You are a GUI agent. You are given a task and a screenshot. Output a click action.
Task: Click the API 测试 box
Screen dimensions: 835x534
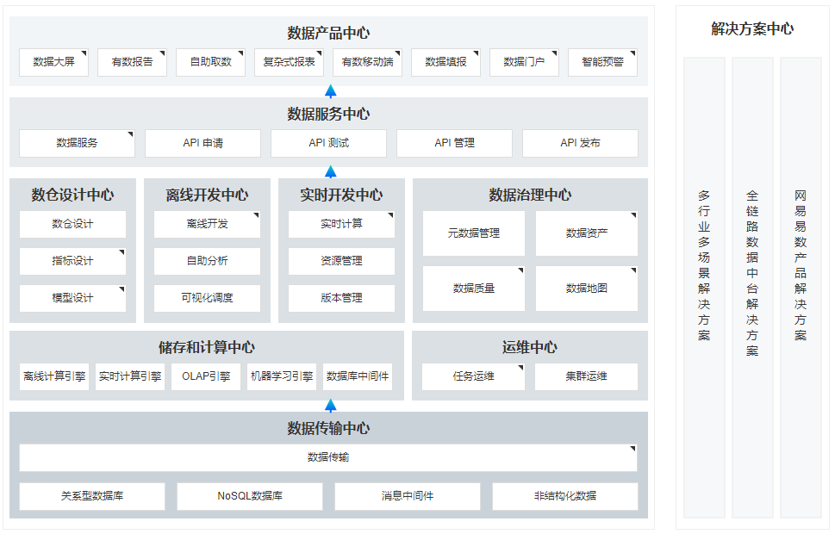[x=328, y=143]
